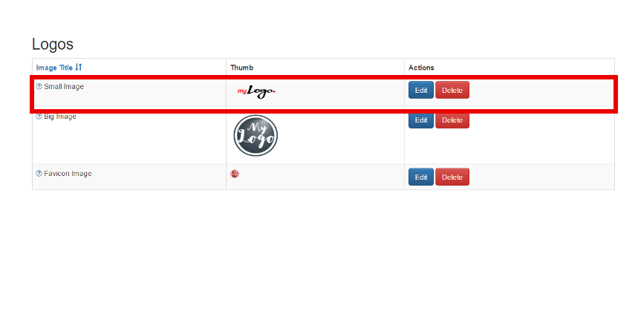
Task: Open the tiny red favicon thumbnail
Action: click(x=235, y=174)
